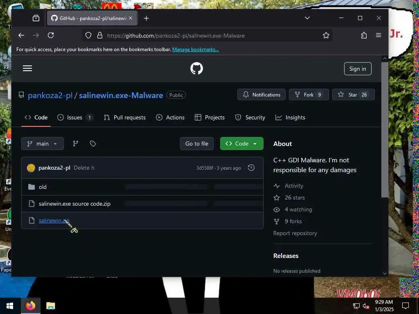Switch to the Actions tab

coord(170,117)
